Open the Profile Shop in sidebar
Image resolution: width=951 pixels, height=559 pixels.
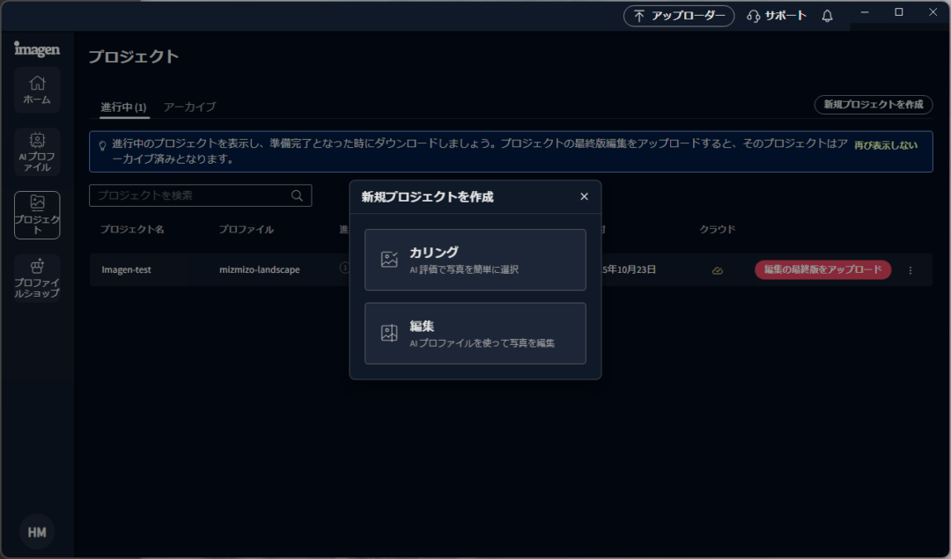[37, 277]
